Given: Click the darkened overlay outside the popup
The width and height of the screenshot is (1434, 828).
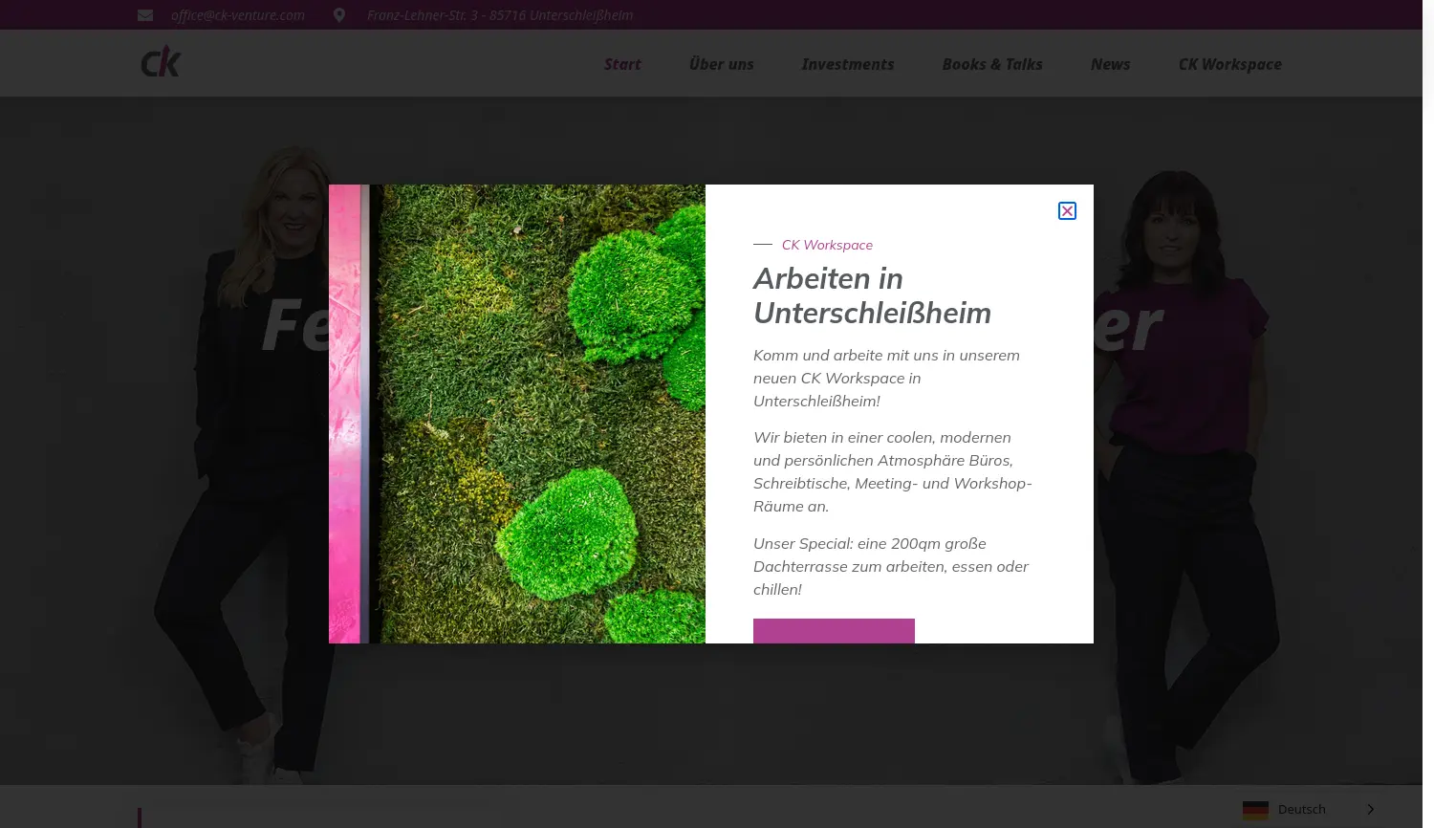Looking at the screenshot, I should [172, 430].
